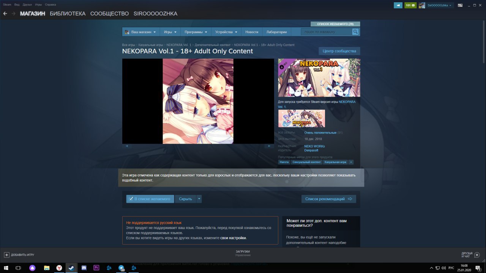This screenshot has width=486, height=273.
Task: Click the Steam taskbar icon
Action: coord(71,268)
